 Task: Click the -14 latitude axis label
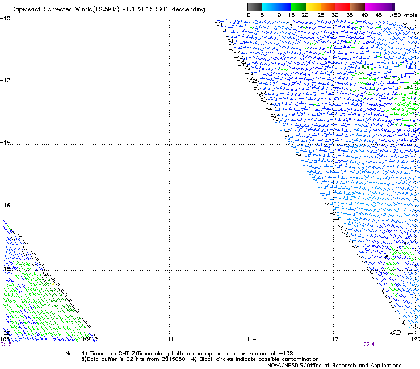pos(5,142)
